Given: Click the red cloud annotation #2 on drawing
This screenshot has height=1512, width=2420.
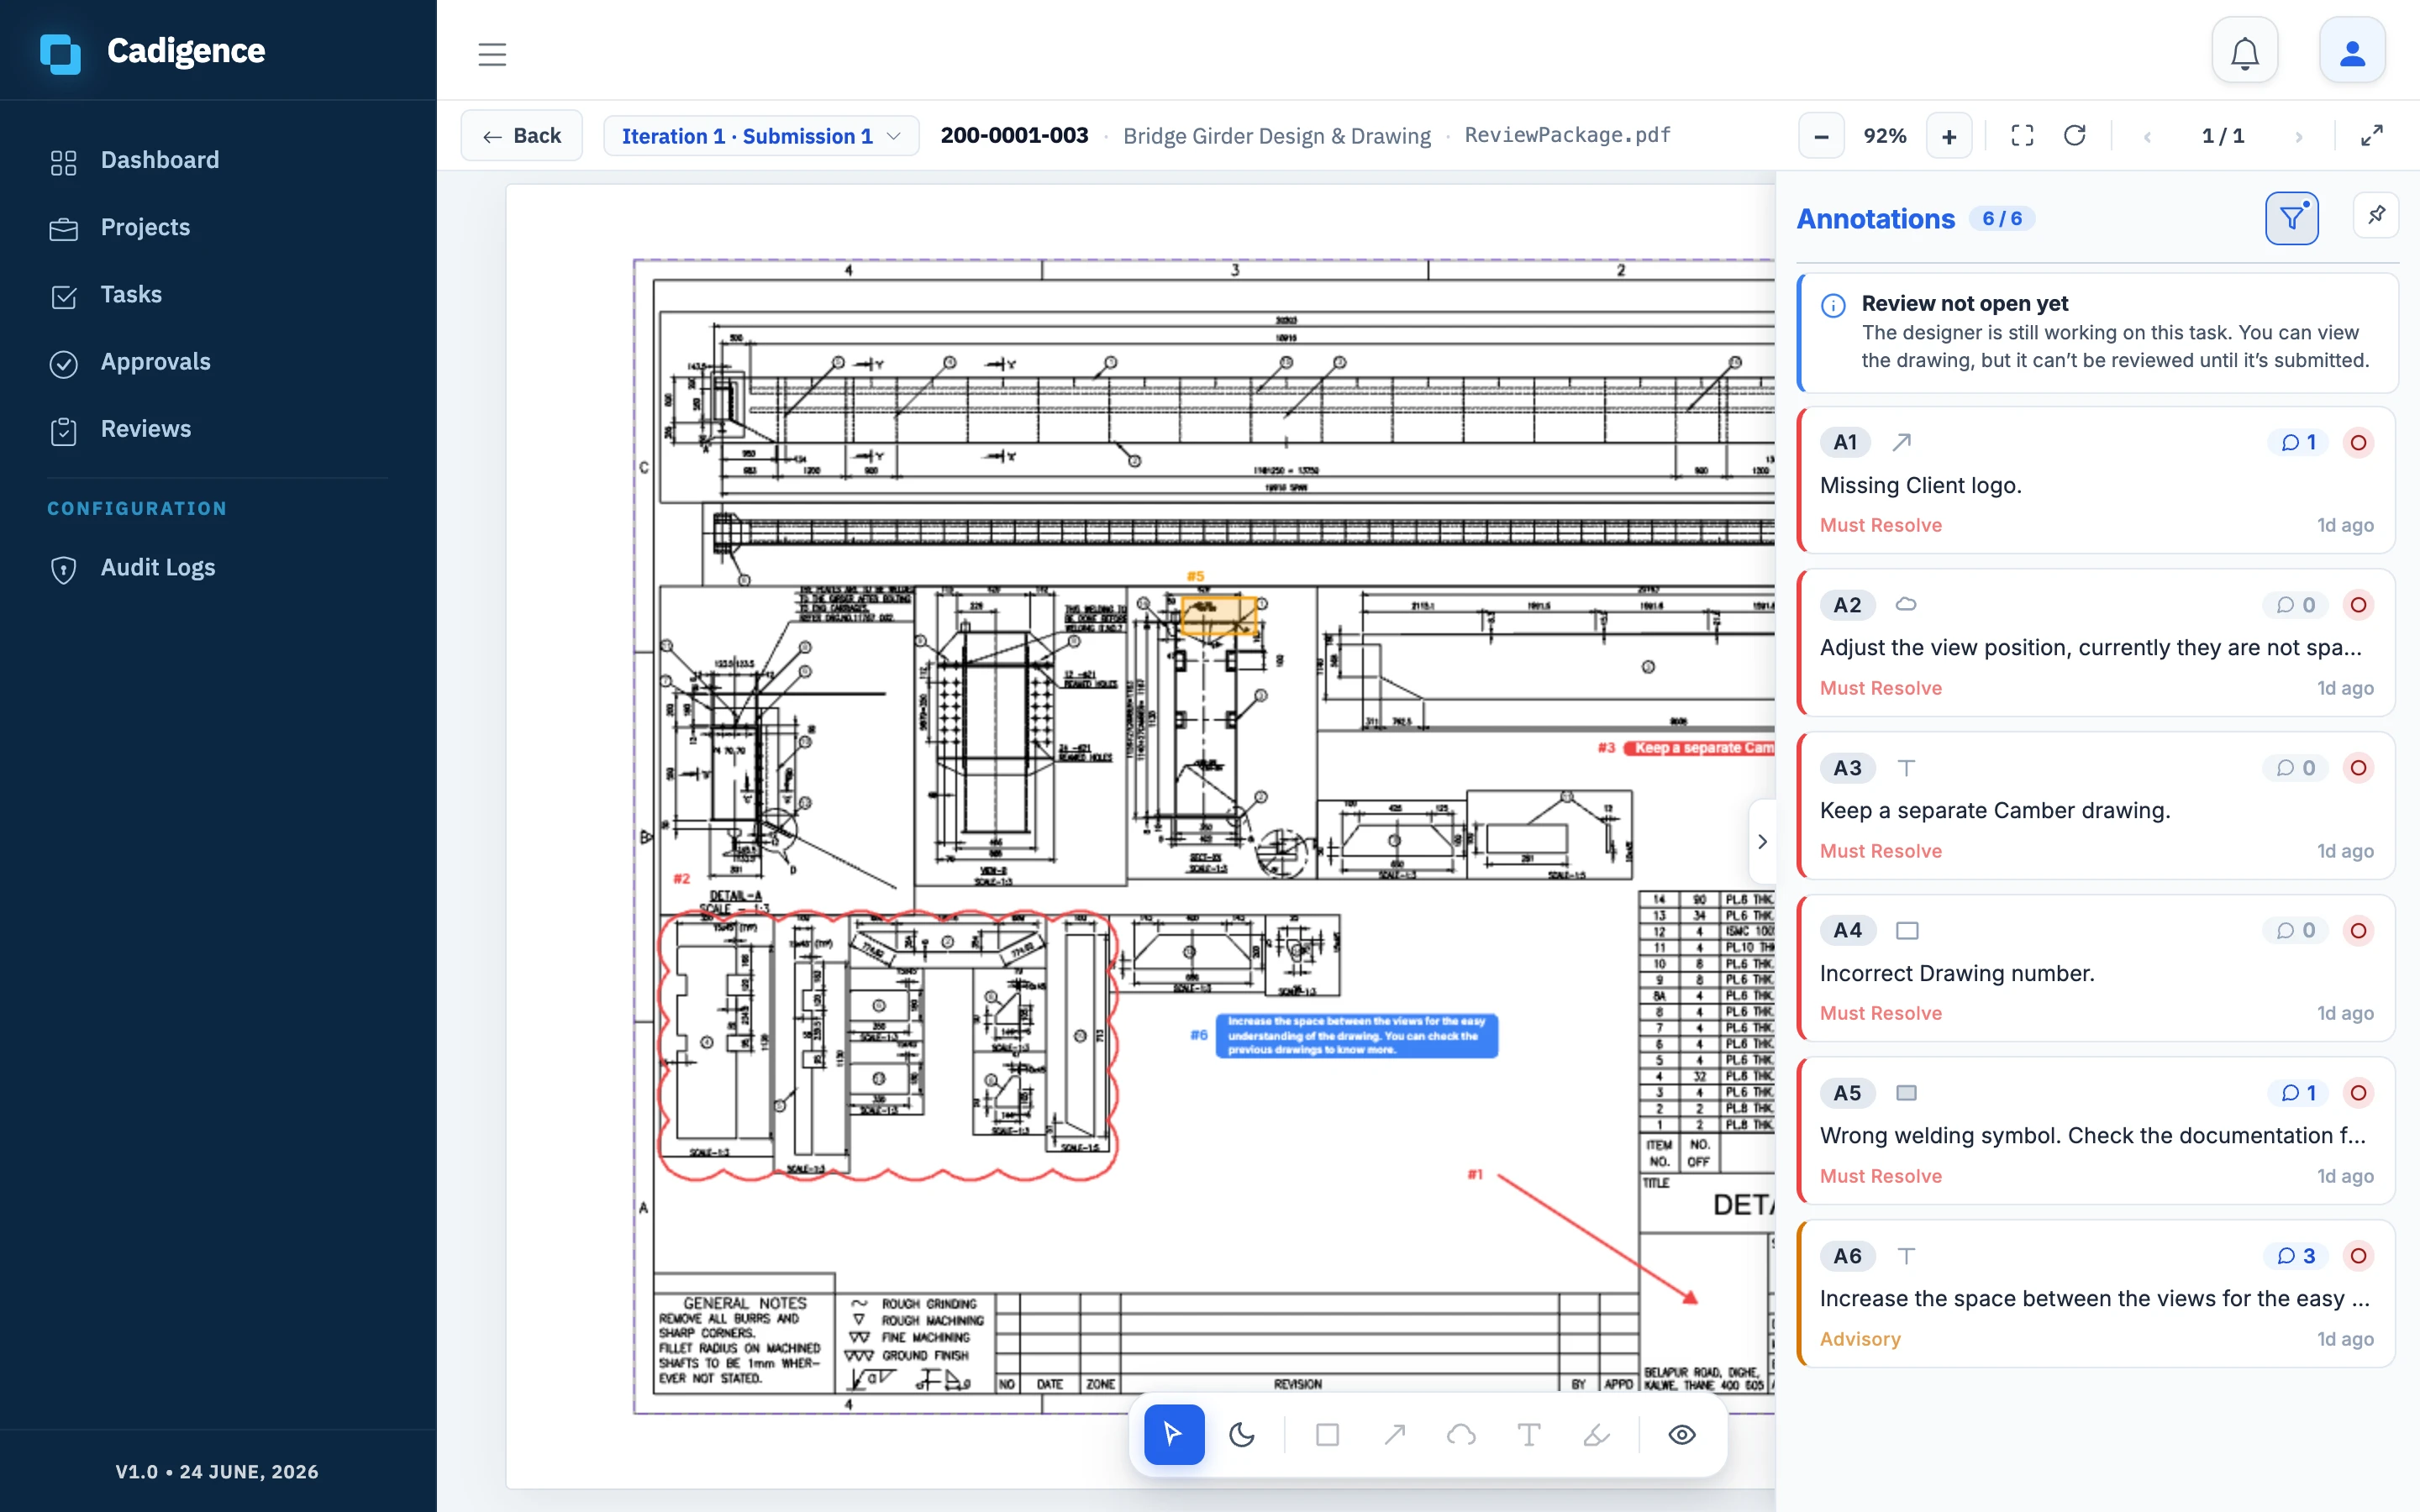Looking at the screenshot, I should 888,1046.
